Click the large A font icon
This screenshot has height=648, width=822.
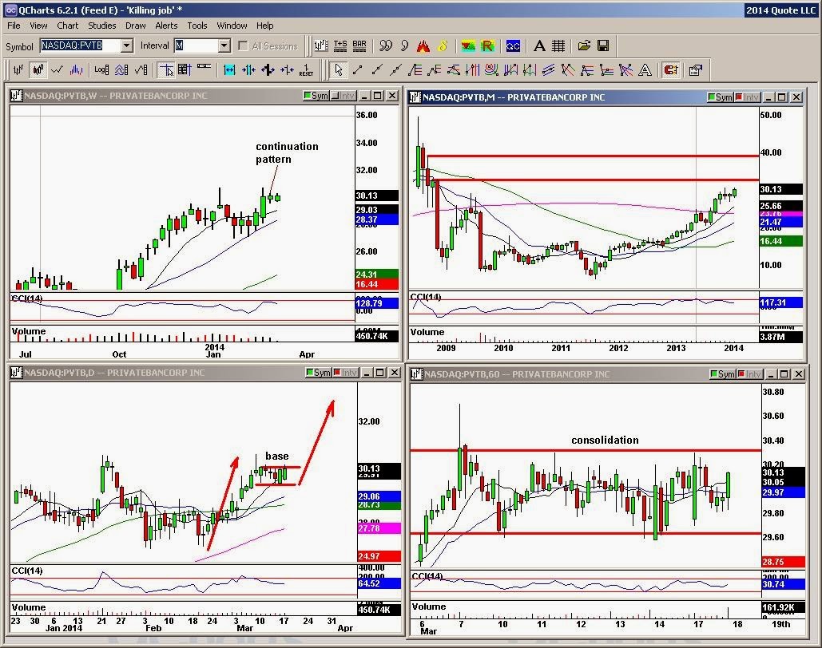point(539,46)
